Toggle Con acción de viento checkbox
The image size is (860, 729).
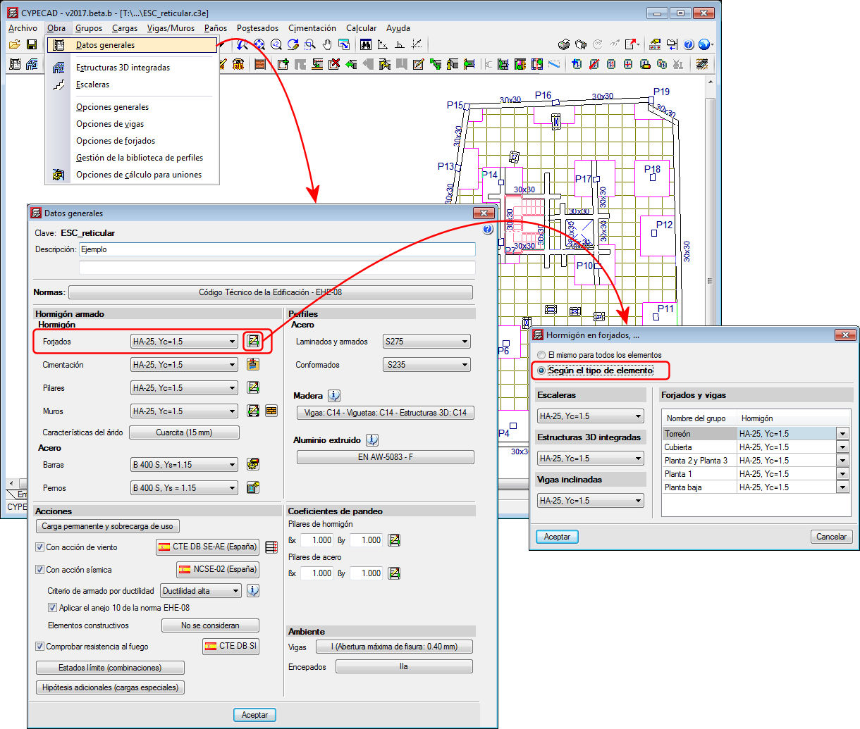[x=40, y=547]
